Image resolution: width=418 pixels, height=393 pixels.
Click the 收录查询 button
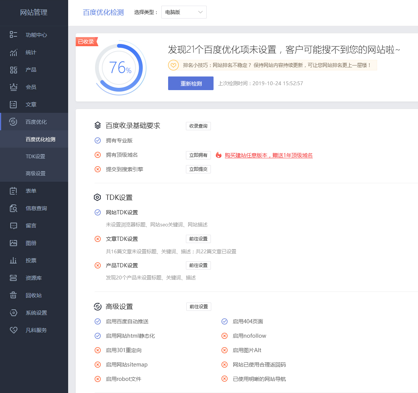(x=198, y=126)
